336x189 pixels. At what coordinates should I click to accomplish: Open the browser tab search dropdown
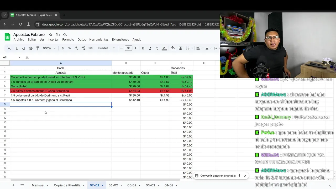click(4, 15)
